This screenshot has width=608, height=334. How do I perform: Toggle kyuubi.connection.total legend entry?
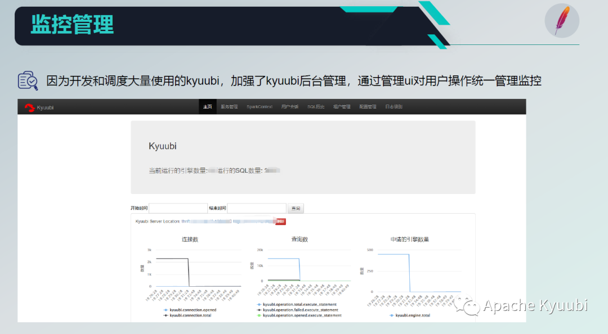pos(187,315)
